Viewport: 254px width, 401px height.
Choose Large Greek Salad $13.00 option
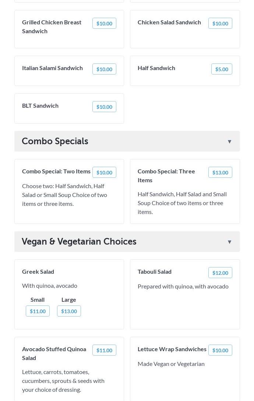pos(69,311)
